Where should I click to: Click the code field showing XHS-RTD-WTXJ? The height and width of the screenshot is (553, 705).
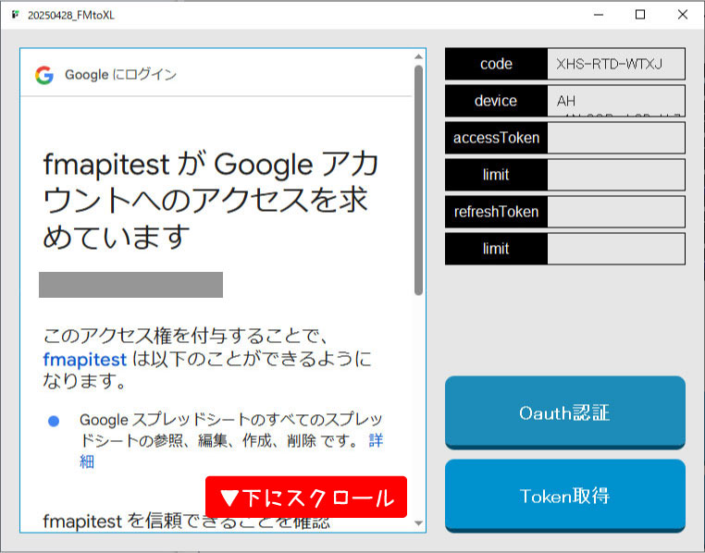point(616,64)
